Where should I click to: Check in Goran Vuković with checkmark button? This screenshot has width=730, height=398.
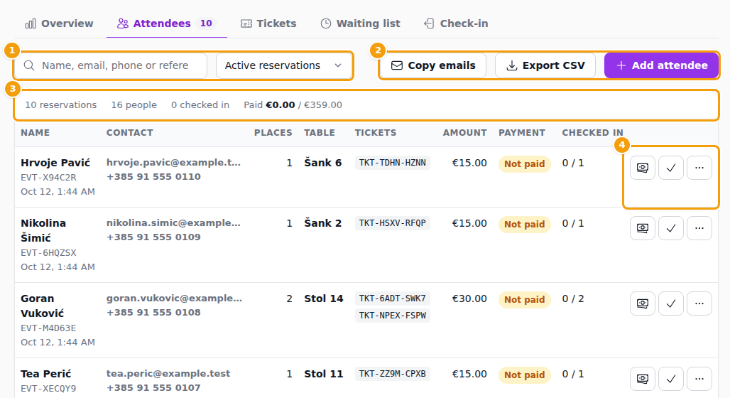tap(671, 303)
